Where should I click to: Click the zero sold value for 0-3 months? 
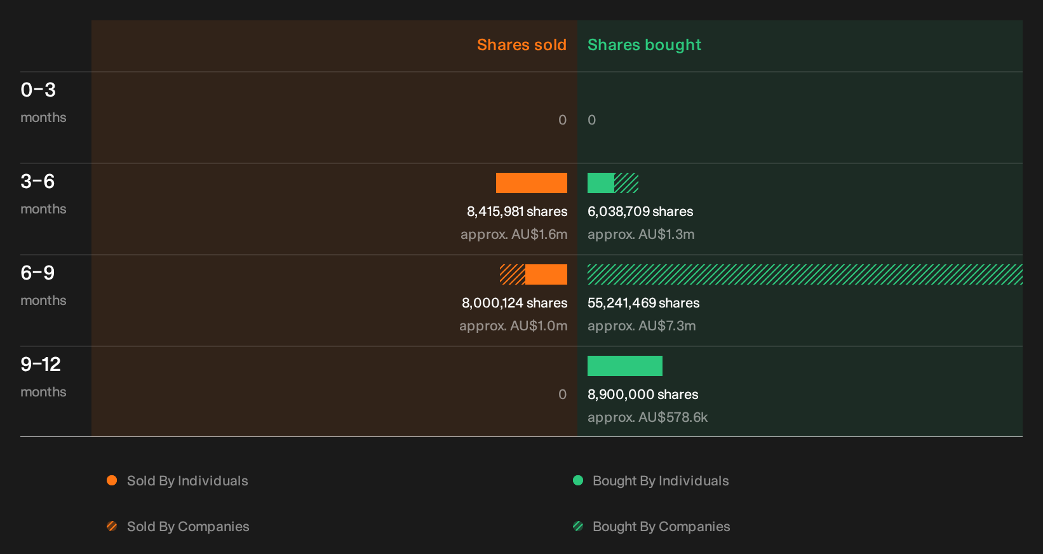click(x=562, y=120)
